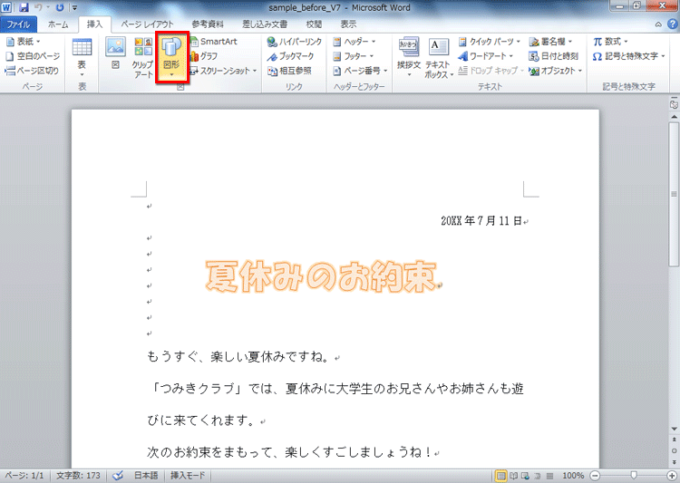Open the 数式 equation gallery
The width and height of the screenshot is (680, 483).
[x=610, y=42]
